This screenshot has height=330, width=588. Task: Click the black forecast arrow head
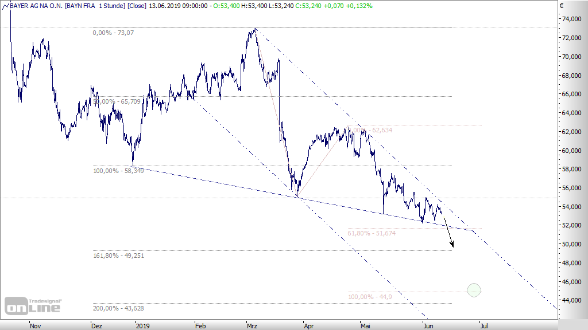click(452, 244)
